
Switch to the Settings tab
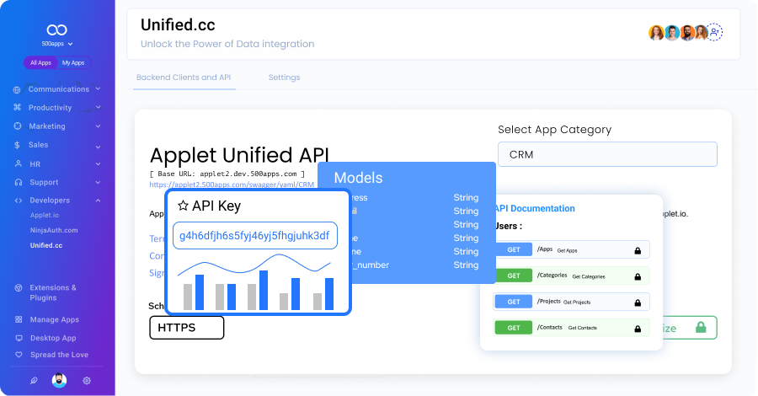click(x=284, y=78)
